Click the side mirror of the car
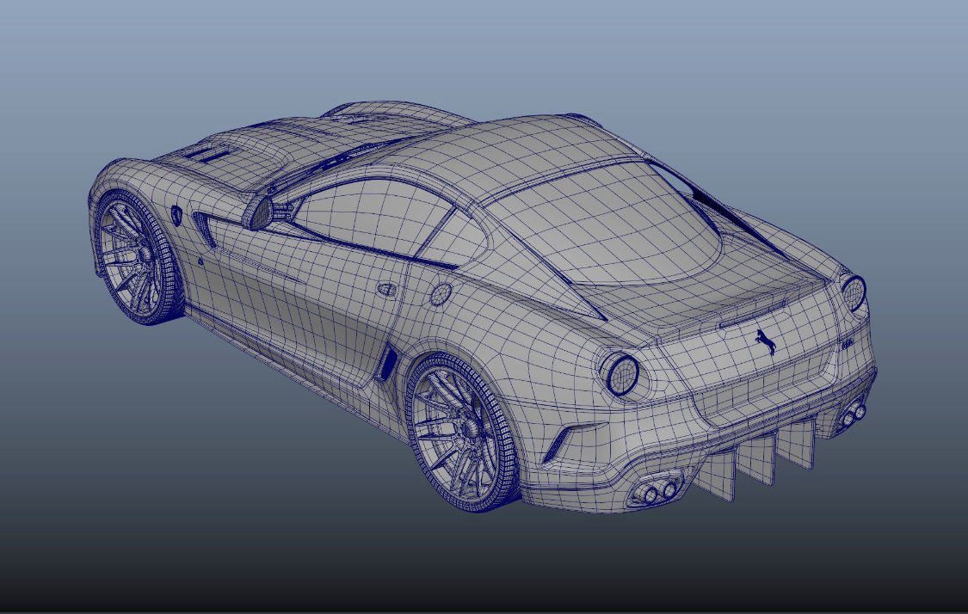This screenshot has width=968, height=614. tap(259, 212)
